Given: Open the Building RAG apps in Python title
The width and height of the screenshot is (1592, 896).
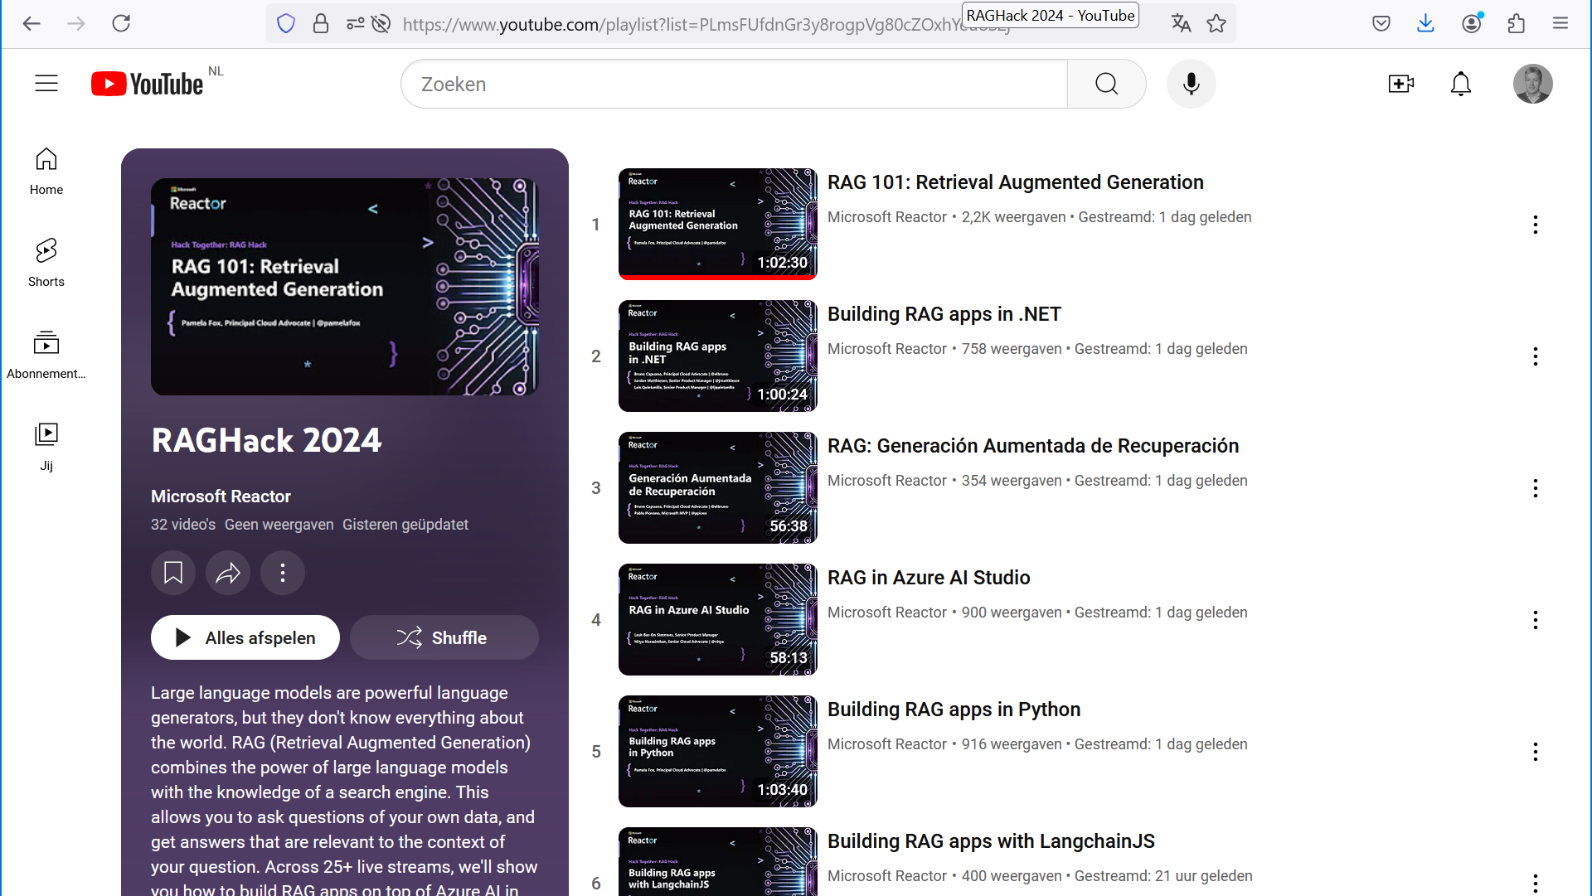Looking at the screenshot, I should point(954,710).
